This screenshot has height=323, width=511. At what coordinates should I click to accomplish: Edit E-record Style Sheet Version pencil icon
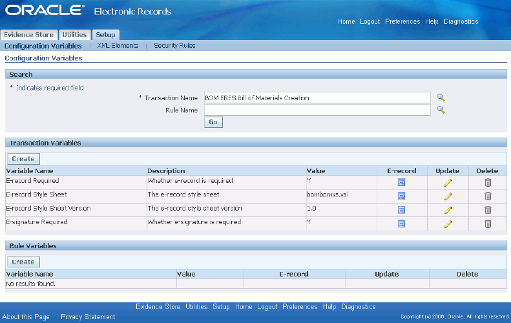(448, 210)
